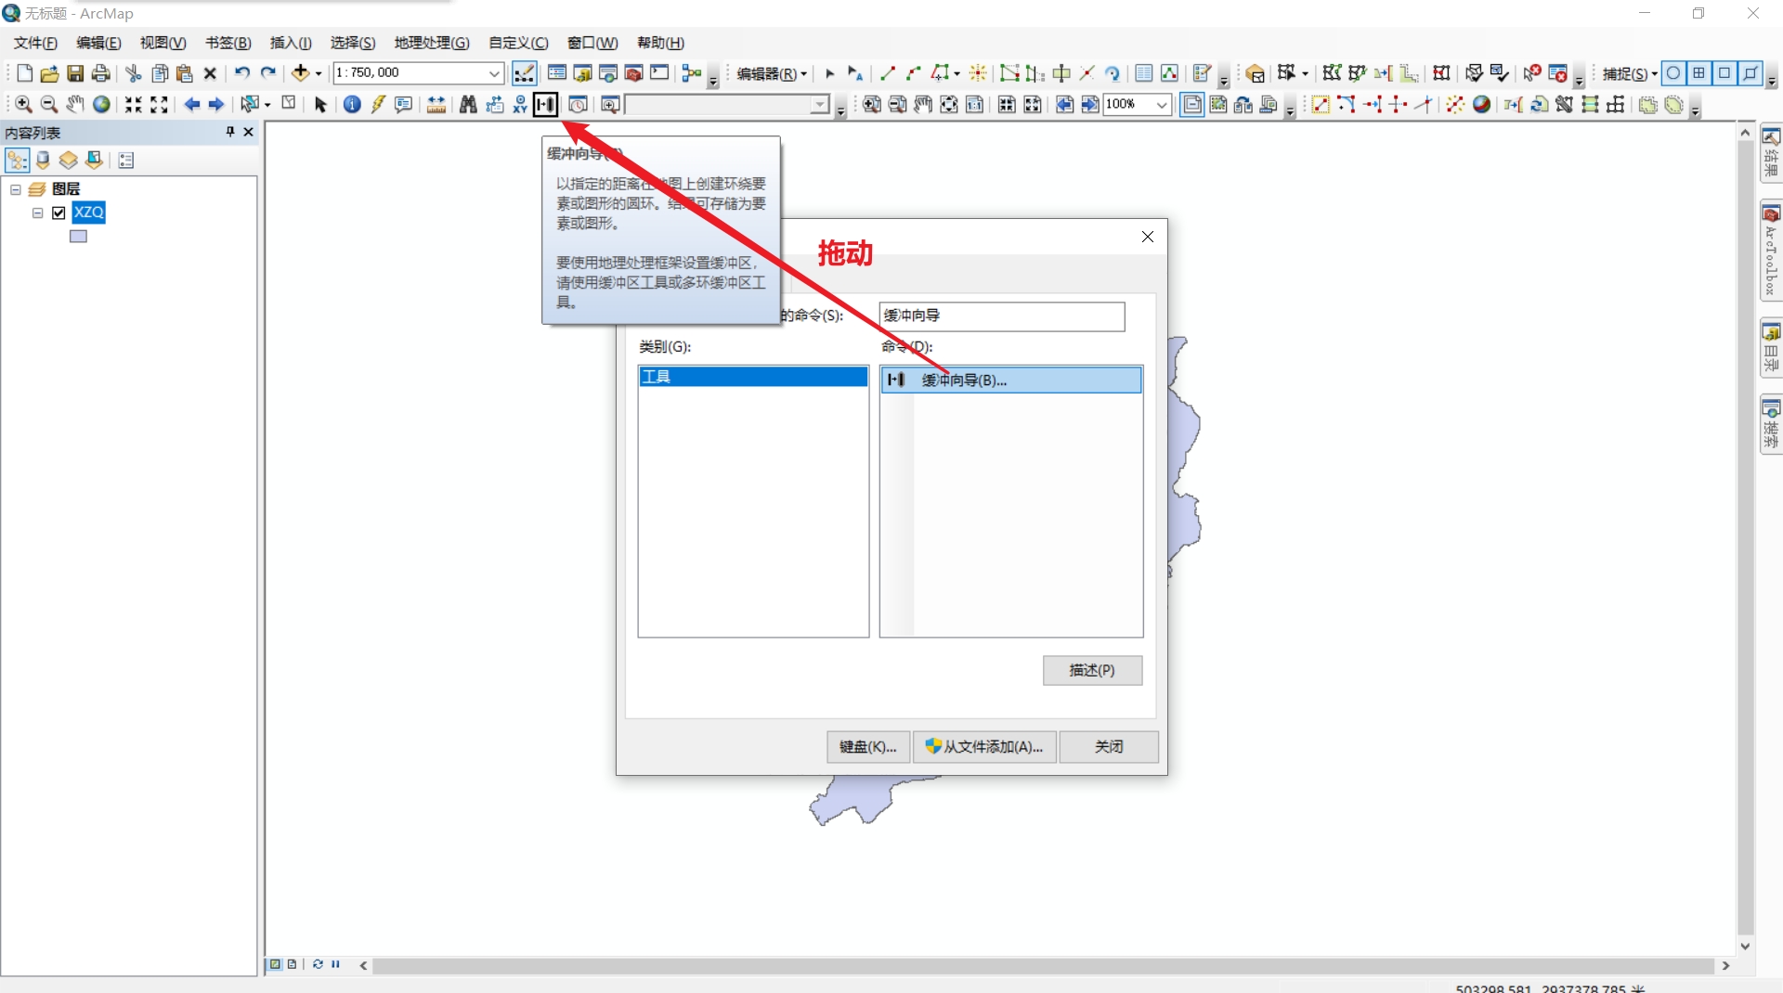Select the Zoom In magnifier tool

24,105
